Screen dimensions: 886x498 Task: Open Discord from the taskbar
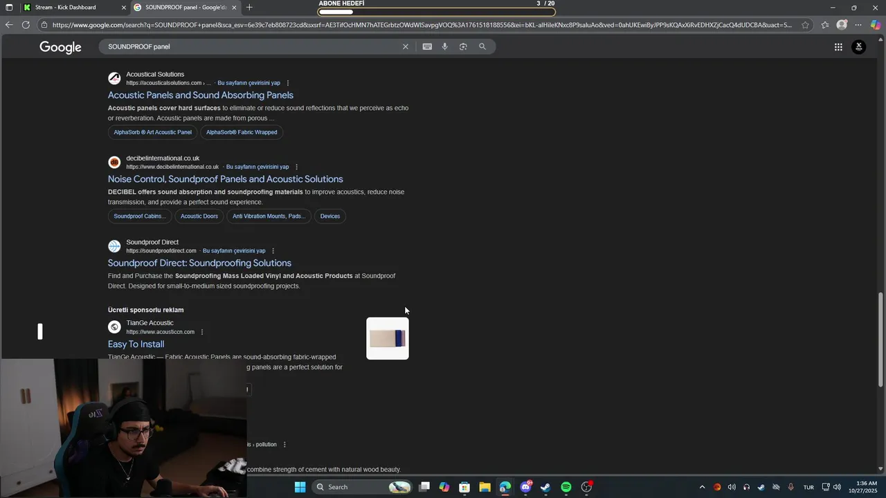pyautogui.click(x=525, y=487)
